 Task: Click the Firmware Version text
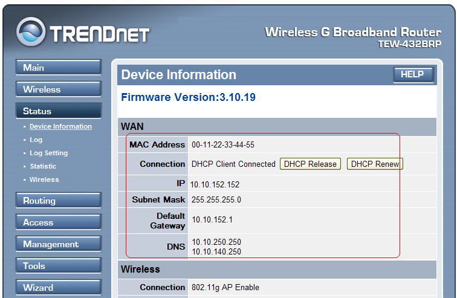188,97
